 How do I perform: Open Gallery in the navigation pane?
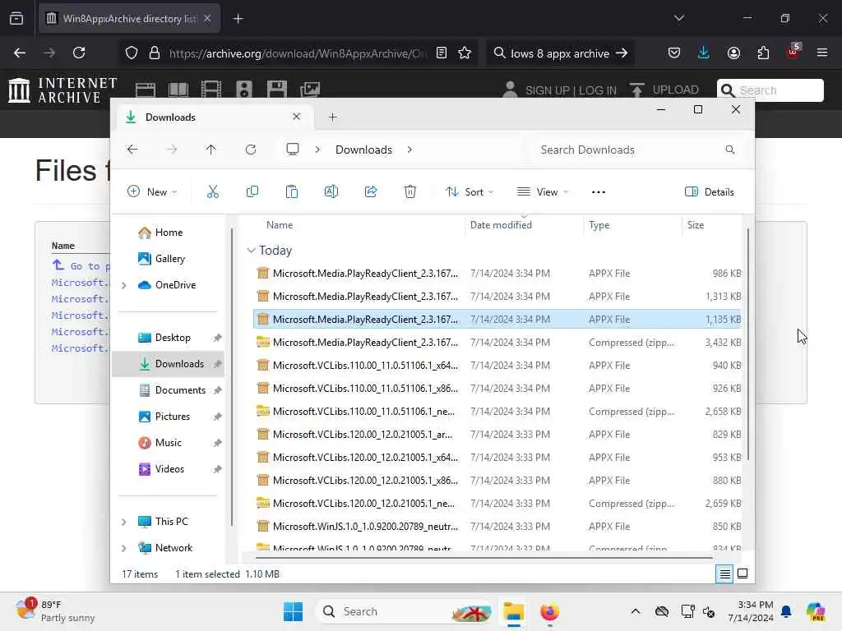[x=170, y=259]
